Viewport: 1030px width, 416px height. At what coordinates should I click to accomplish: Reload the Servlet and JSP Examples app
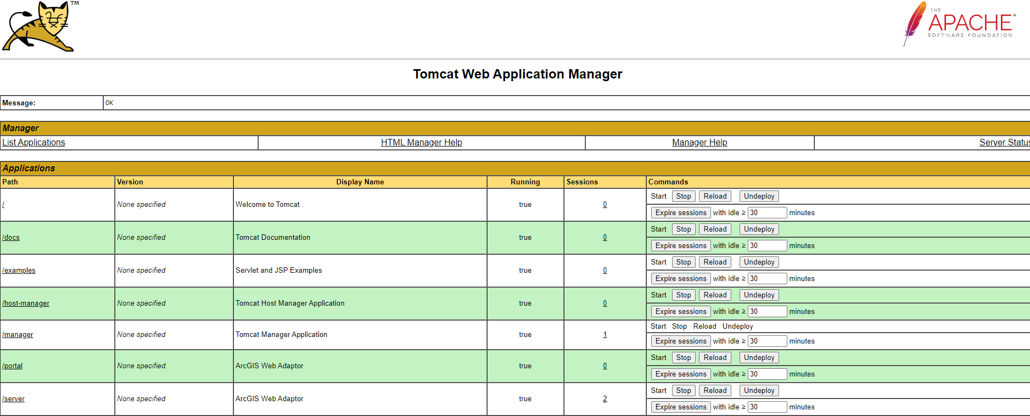tap(715, 262)
